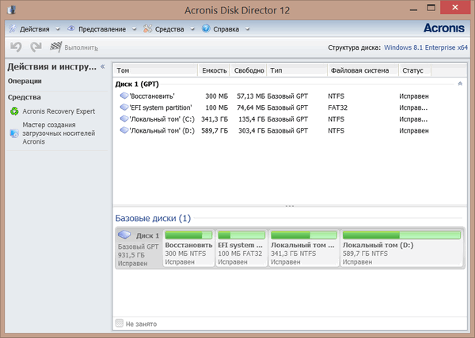Image resolution: width=475 pixels, height=338 pixels.
Task: Select the 'Восстановить' volume row icon
Action: point(123,96)
